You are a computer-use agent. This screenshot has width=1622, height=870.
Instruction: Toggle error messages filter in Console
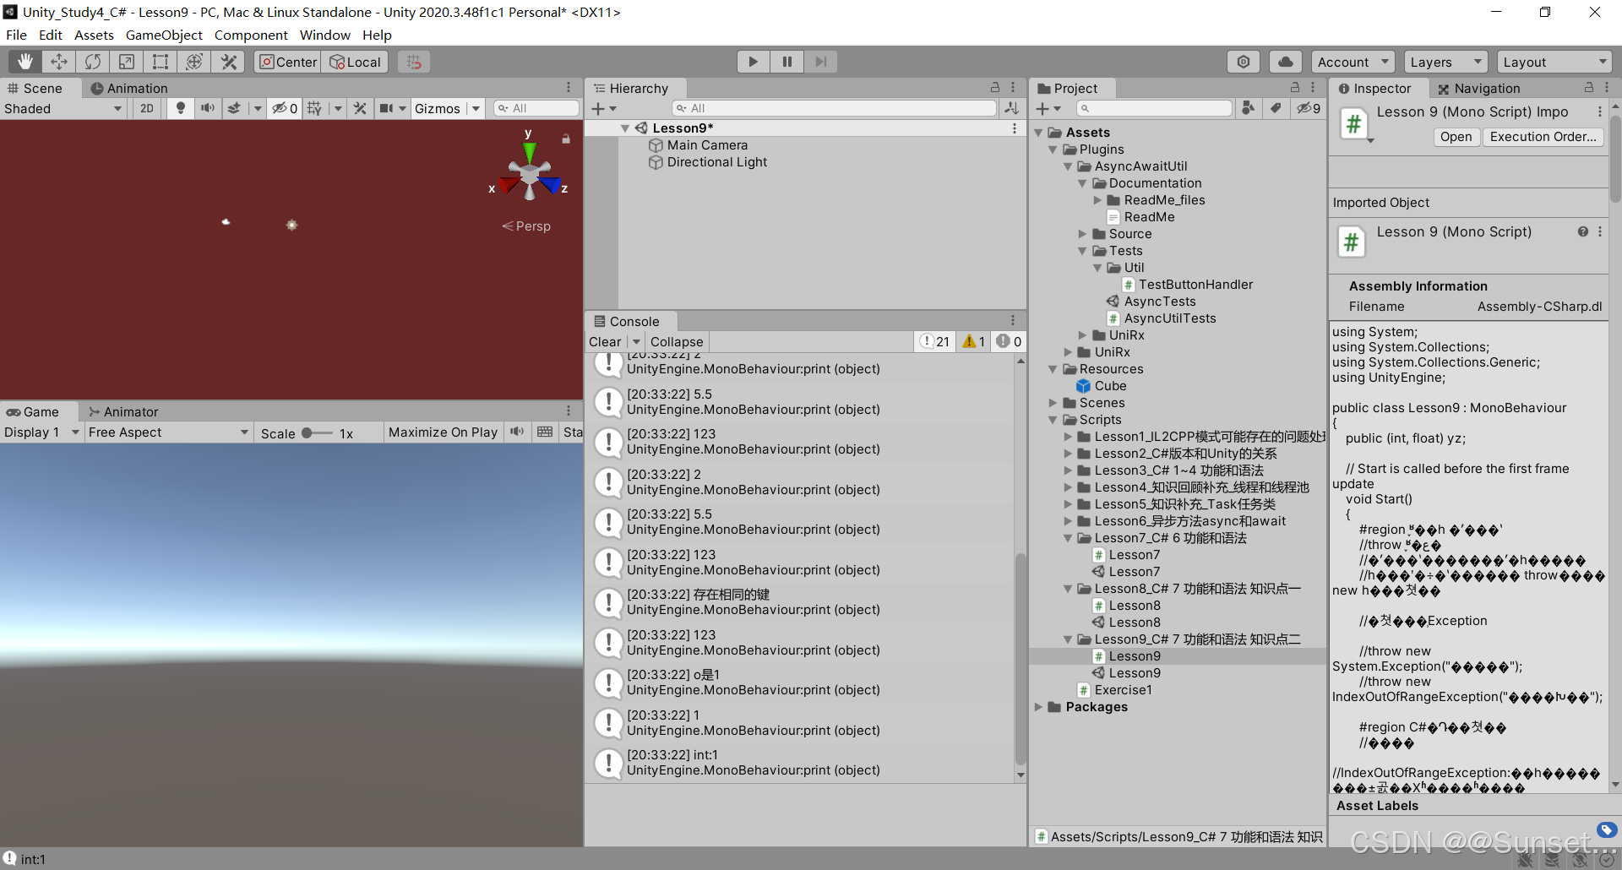(1009, 341)
